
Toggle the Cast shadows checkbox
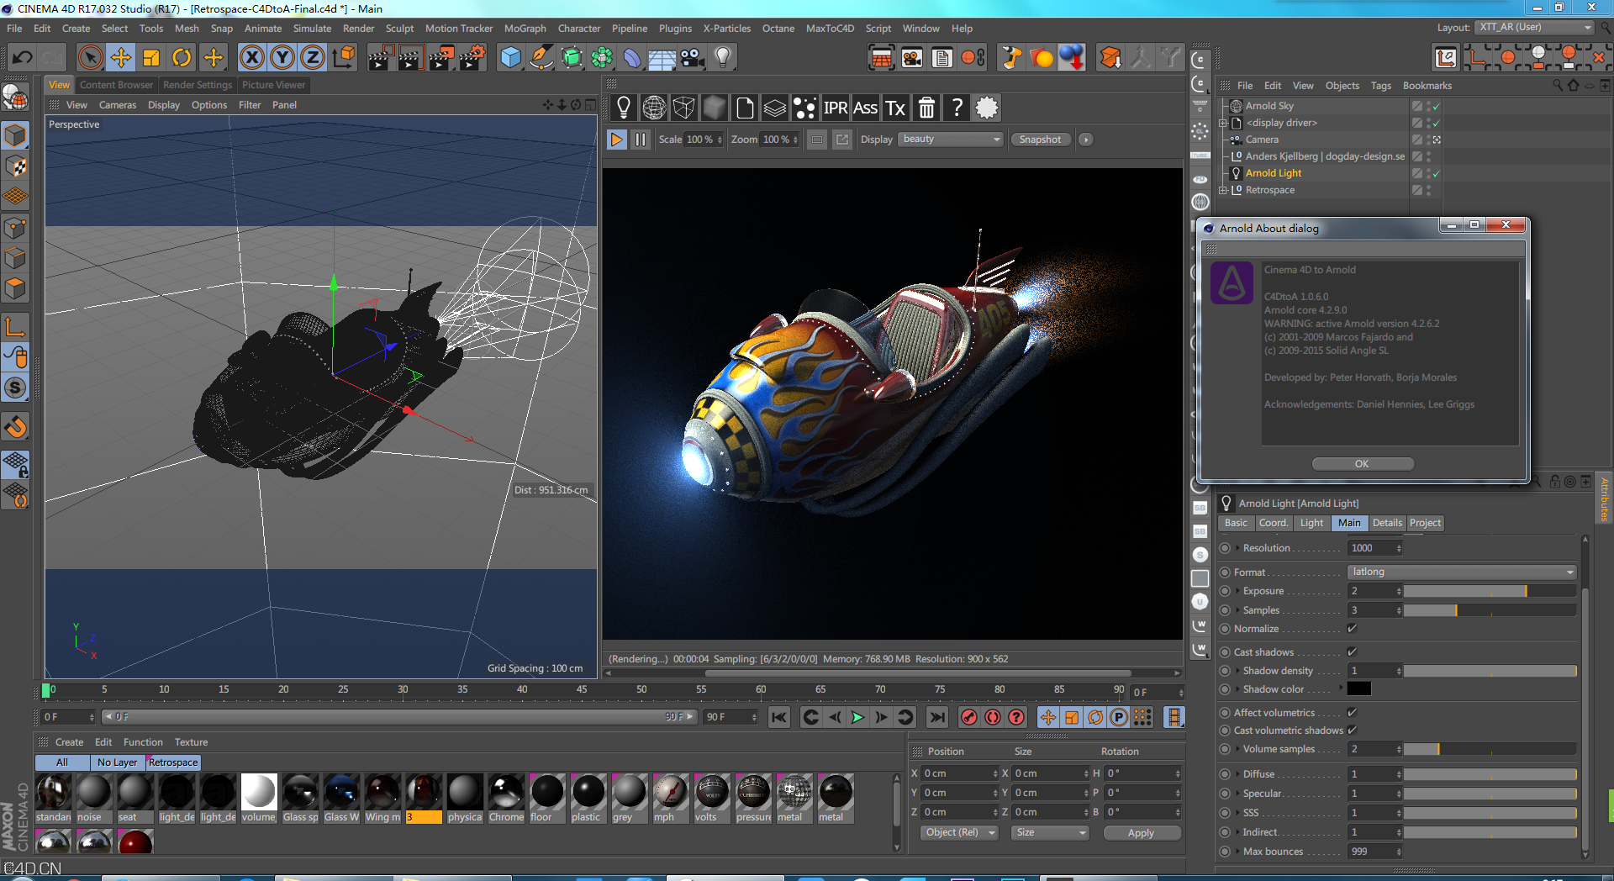pos(1353,652)
